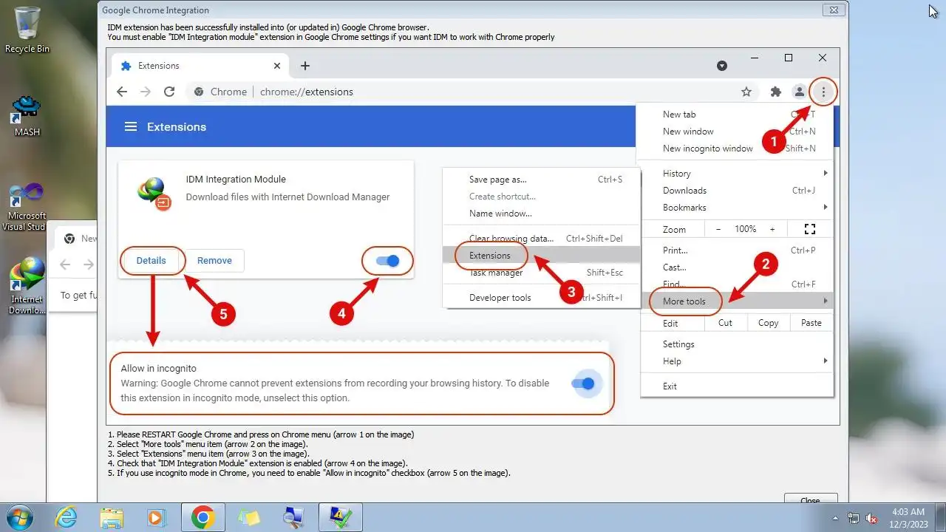Open the Microsoft Visual Studio desktop shortcut
946x532 pixels.
click(x=27, y=207)
